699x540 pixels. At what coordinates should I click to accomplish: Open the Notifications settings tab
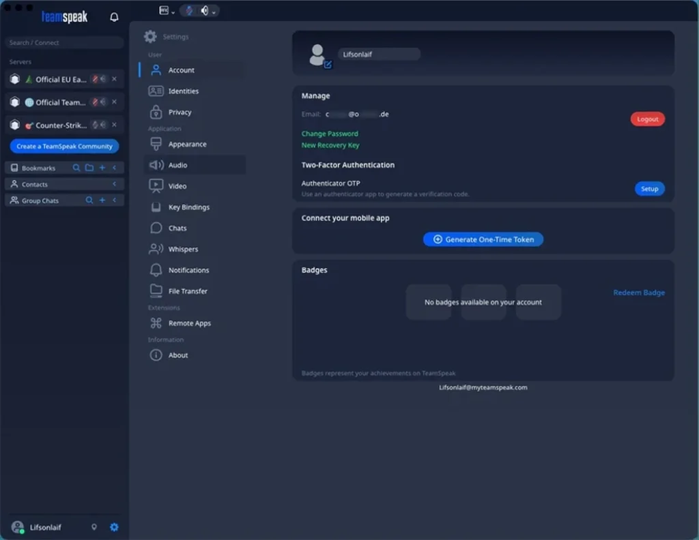coord(194,270)
